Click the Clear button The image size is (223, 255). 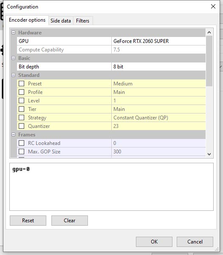coord(70,221)
